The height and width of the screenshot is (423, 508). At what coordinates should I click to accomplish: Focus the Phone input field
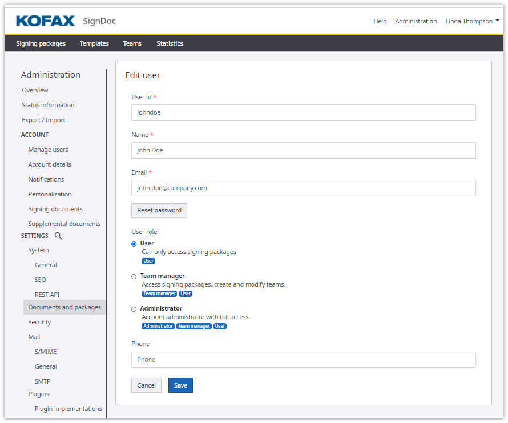click(x=303, y=360)
